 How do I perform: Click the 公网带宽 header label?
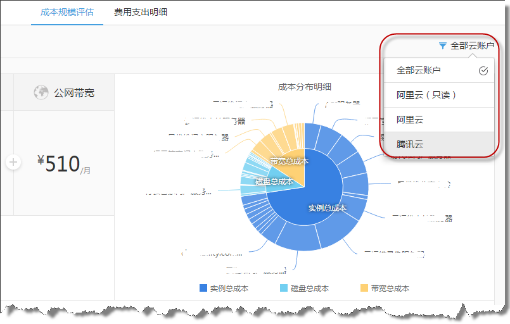[x=74, y=93]
